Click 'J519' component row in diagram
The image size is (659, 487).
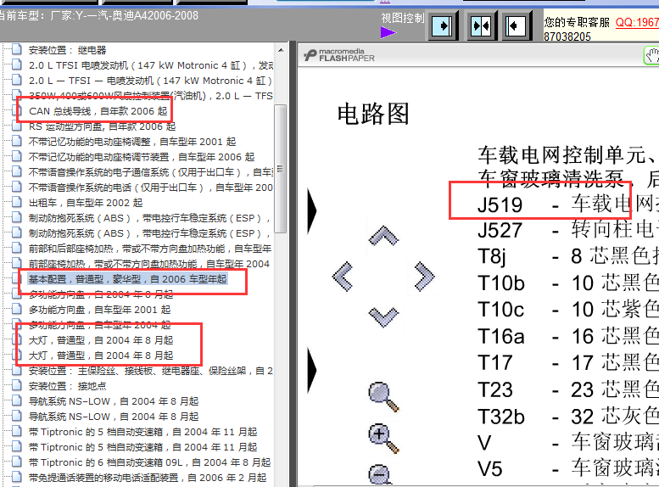click(567, 204)
